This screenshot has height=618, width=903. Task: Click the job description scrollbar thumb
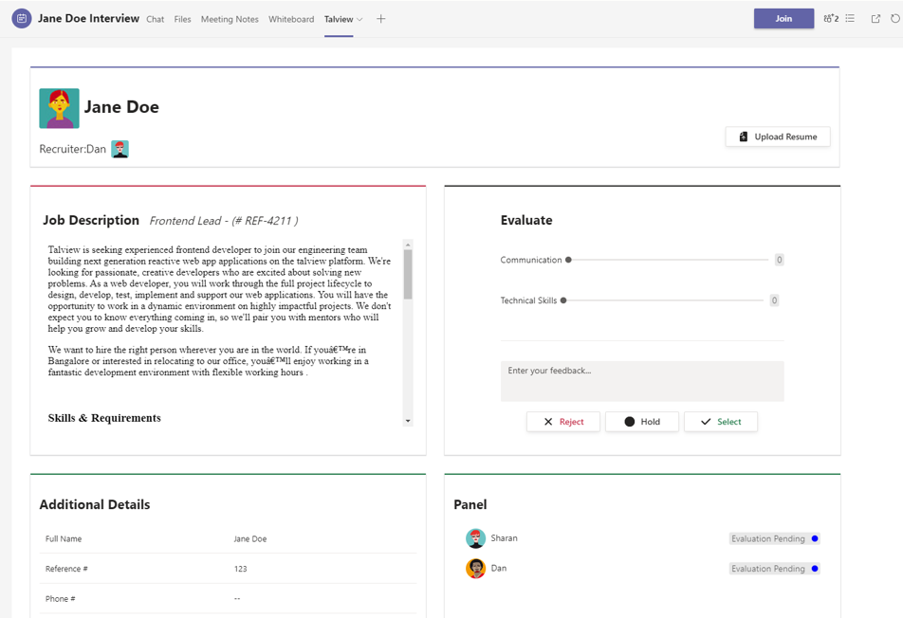pos(408,275)
